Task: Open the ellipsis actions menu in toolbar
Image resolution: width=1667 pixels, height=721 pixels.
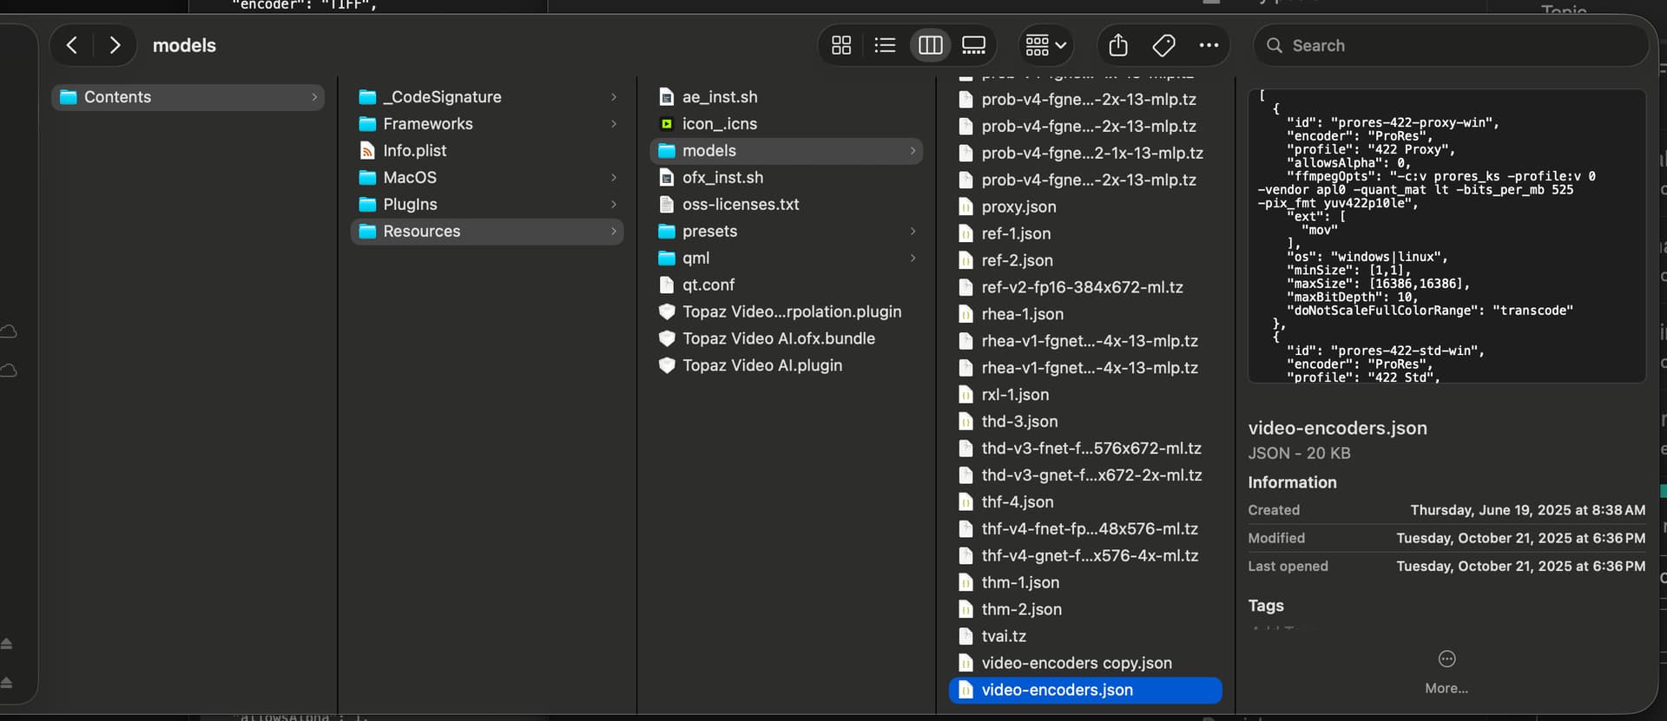Action: pyautogui.click(x=1209, y=45)
